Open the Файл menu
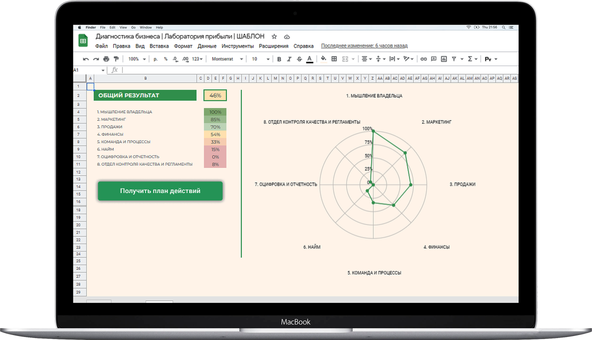Viewport: 592px width, 340px height. [102, 46]
